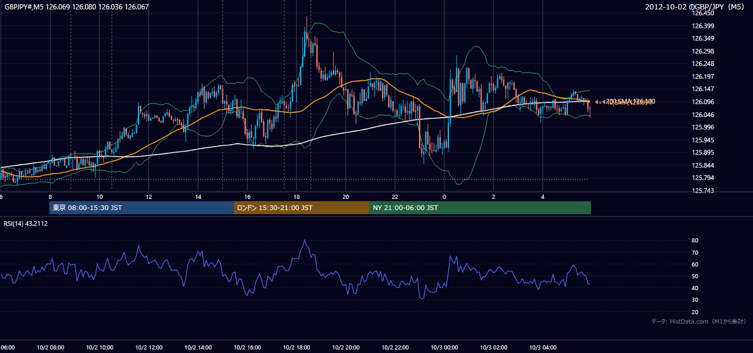Click the 10/2 14:00 date label

pyautogui.click(x=198, y=348)
